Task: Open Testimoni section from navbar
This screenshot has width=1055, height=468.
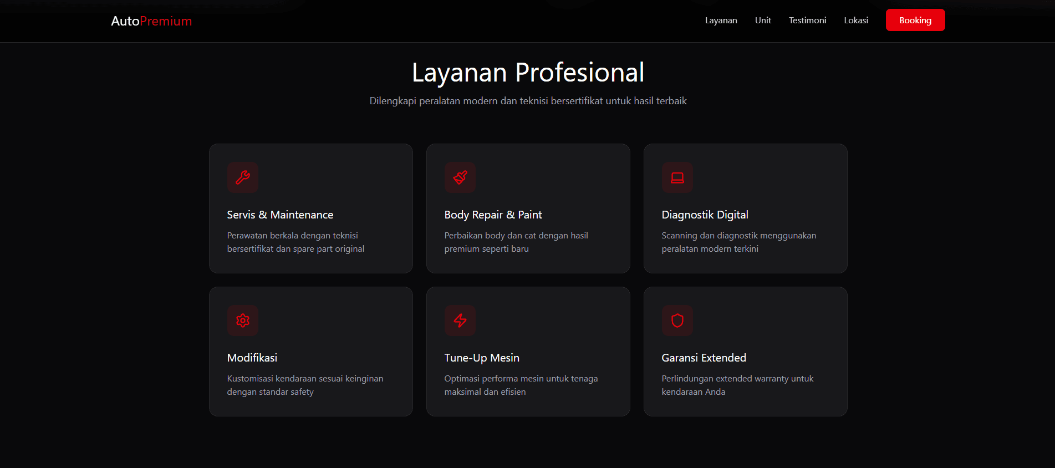Action: 807,21
